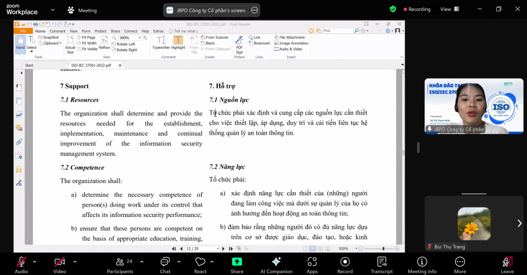527x275 pixels.
Task: Open the Apps icon in toolbar
Action: [312, 264]
